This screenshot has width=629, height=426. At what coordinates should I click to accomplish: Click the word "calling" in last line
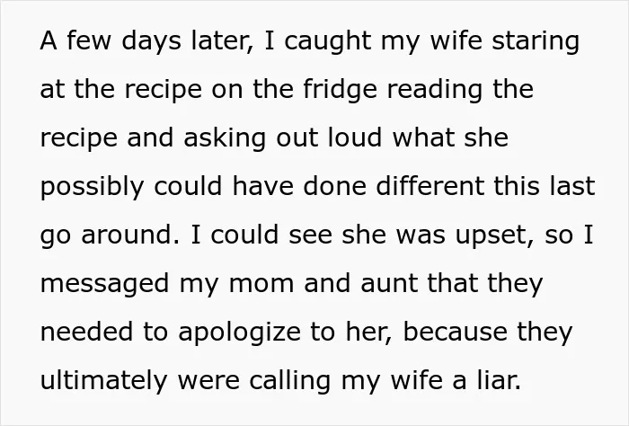(x=289, y=381)
